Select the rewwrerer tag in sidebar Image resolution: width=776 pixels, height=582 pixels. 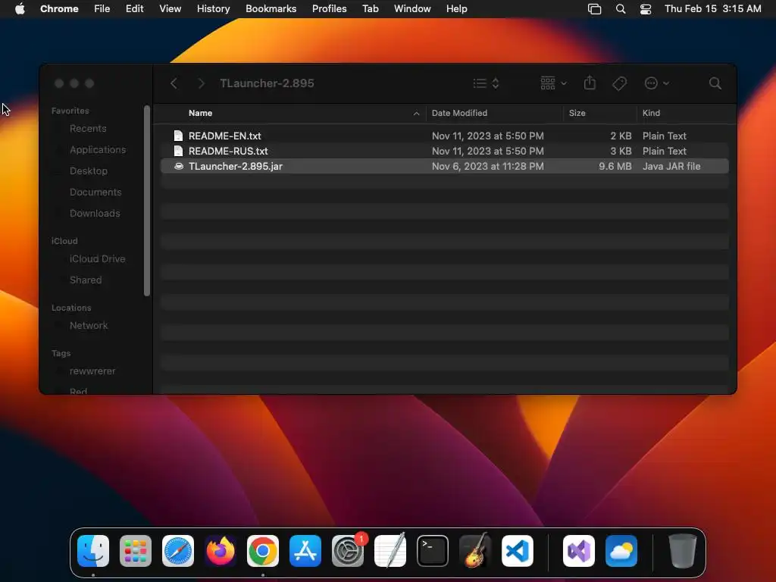(92, 371)
